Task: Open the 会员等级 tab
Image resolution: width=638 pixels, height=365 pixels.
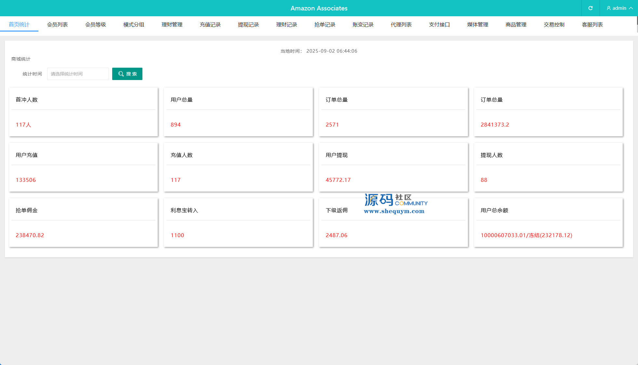Action: tap(96, 25)
